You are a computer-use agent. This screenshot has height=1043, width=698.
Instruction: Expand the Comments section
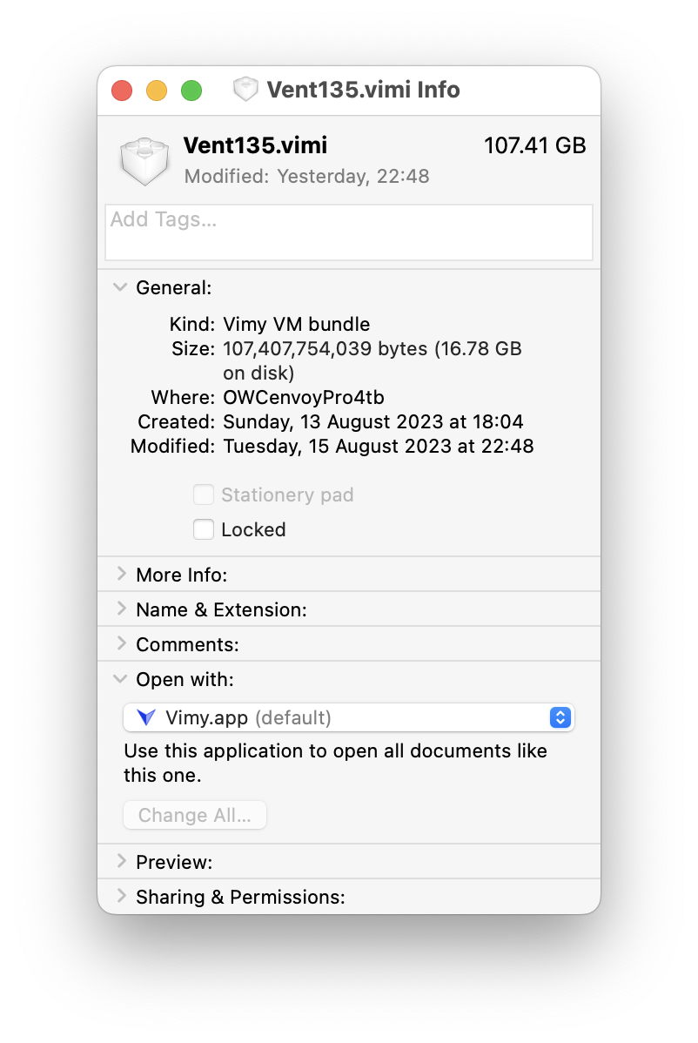[121, 644]
